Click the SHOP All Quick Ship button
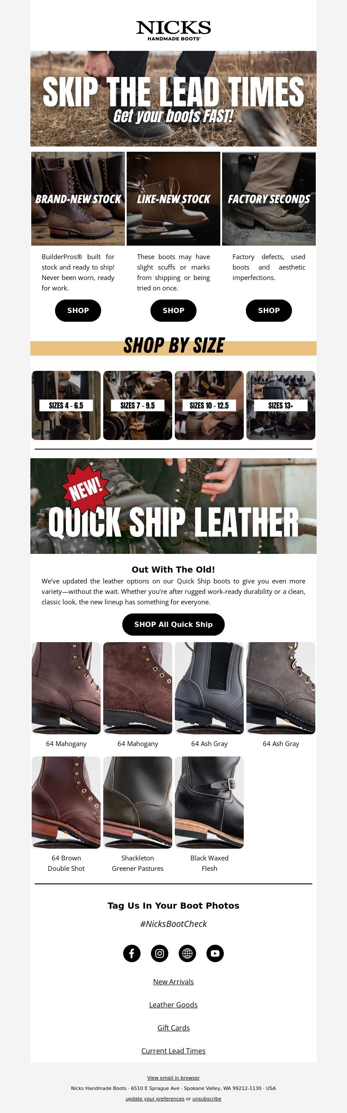 click(x=173, y=624)
